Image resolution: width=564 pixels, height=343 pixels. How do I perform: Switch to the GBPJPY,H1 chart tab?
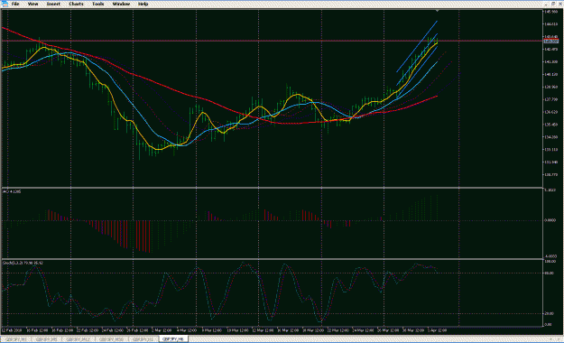[143, 339]
